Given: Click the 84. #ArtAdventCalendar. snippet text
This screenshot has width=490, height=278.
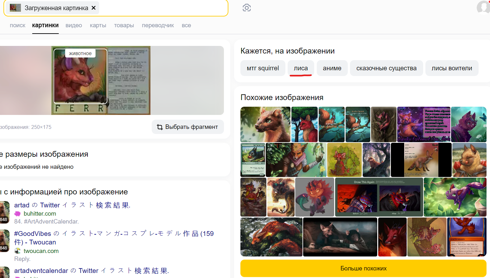Looking at the screenshot, I should 47,222.
